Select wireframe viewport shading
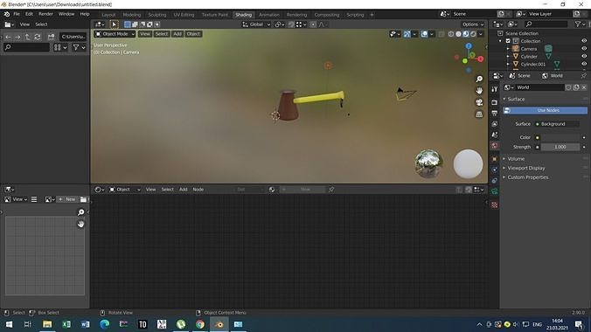591x332 pixels. (451, 34)
